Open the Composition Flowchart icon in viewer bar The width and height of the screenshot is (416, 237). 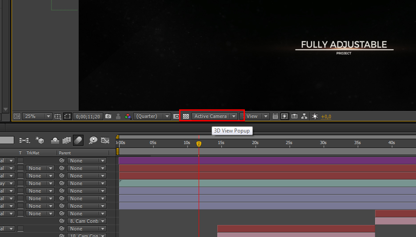pyautogui.click(x=304, y=116)
